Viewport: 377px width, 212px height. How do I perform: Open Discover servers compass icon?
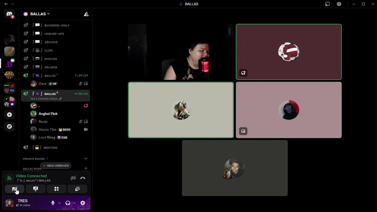pos(9,126)
